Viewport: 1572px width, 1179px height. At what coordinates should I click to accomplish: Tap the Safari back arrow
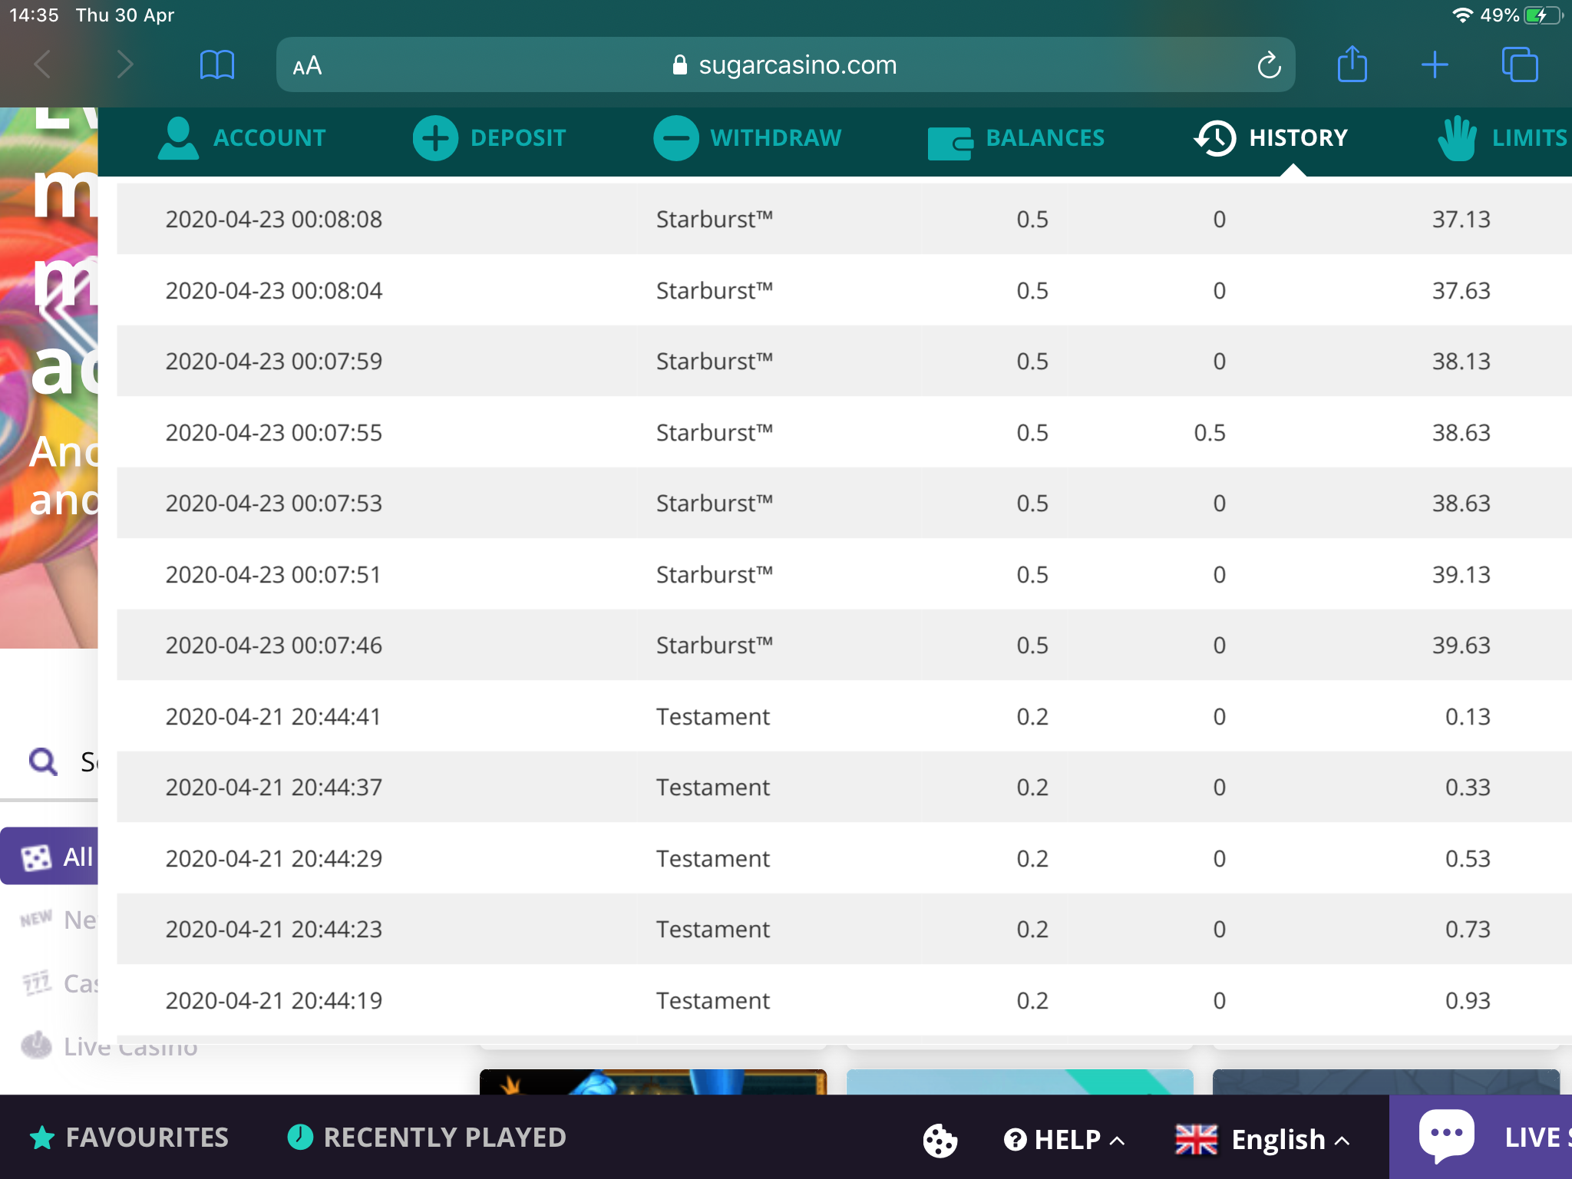[x=43, y=65]
